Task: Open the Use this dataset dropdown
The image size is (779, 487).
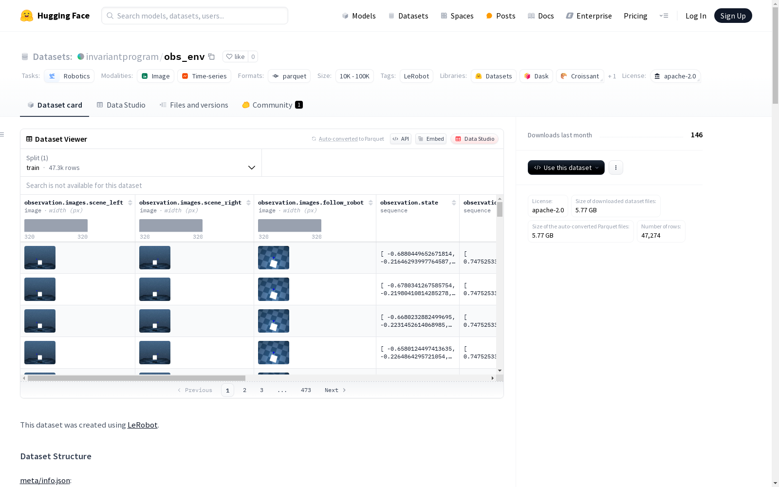Action: pyautogui.click(x=566, y=168)
